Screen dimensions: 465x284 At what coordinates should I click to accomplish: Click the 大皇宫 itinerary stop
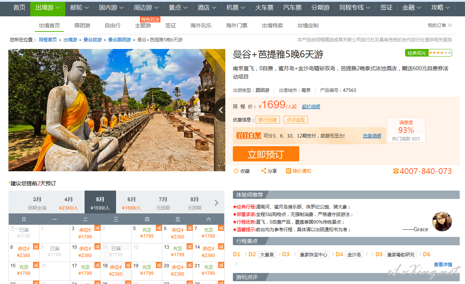click(267, 254)
